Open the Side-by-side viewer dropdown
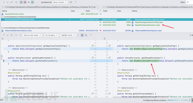Screen dimensions: 193x103 coord(32,35)
